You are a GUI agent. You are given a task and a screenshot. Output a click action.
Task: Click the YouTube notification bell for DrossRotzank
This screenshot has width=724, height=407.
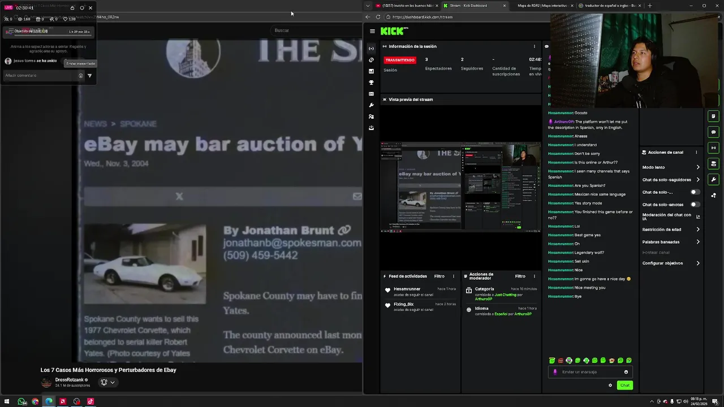[x=104, y=382]
